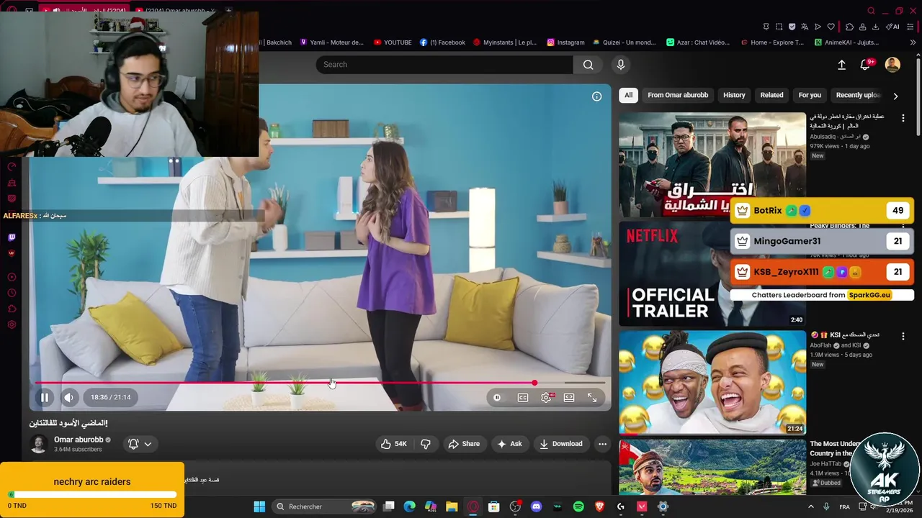Click Omar aburobb channel avatar
This screenshot has width=922, height=518.
[39, 444]
